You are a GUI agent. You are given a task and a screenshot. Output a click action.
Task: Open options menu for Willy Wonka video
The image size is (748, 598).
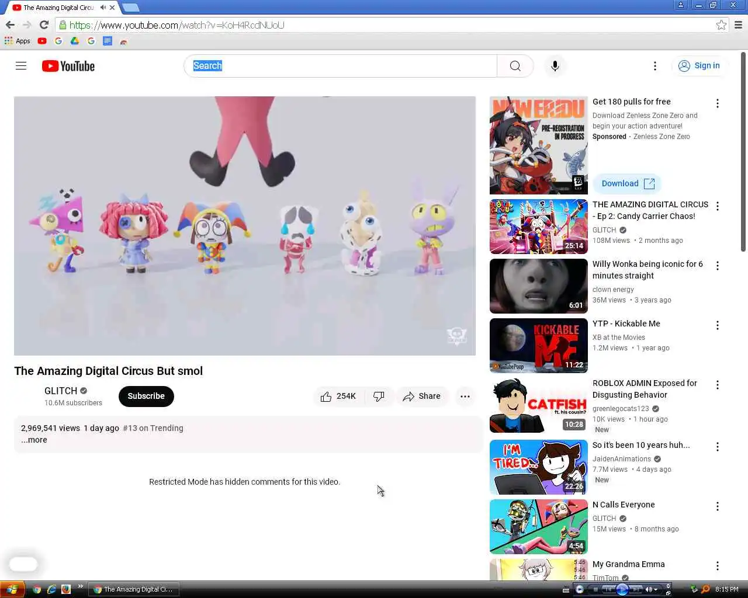718,266
